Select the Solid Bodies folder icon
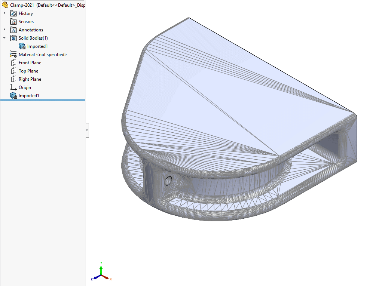 [x=13, y=38]
